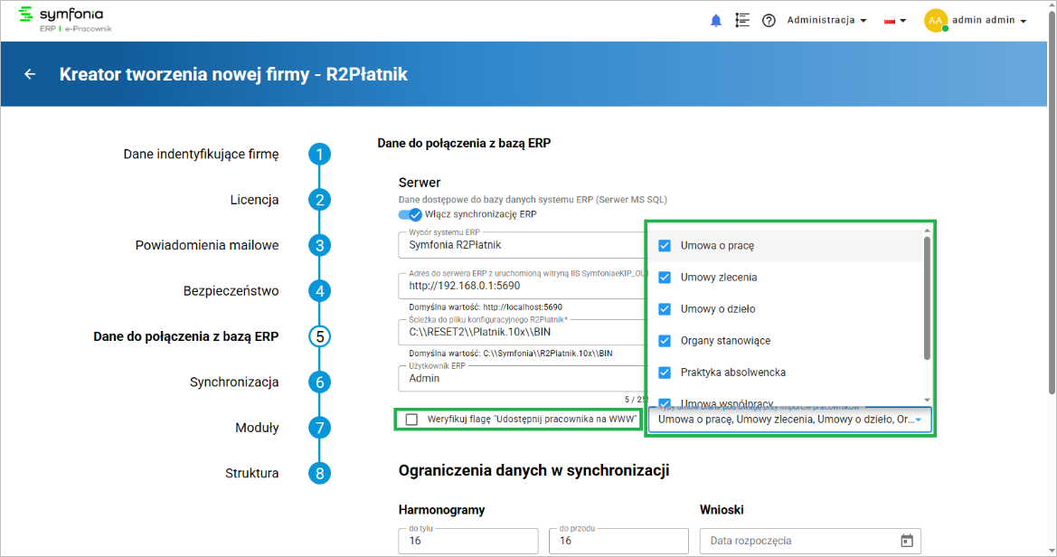Select Dane do połączenia z bazą ERP step

185,336
